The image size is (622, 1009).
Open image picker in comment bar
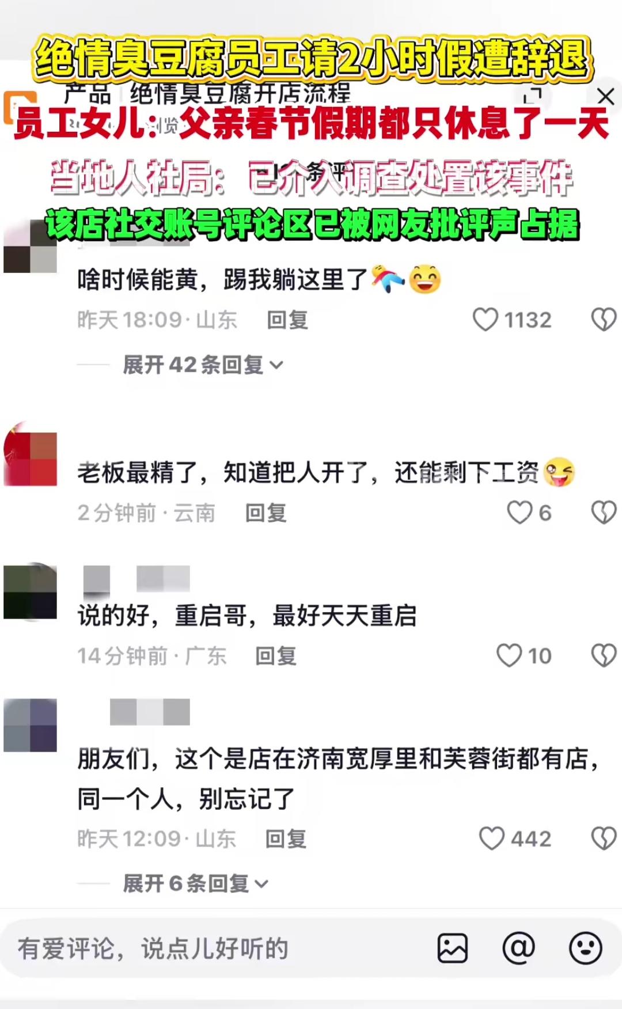point(453,948)
